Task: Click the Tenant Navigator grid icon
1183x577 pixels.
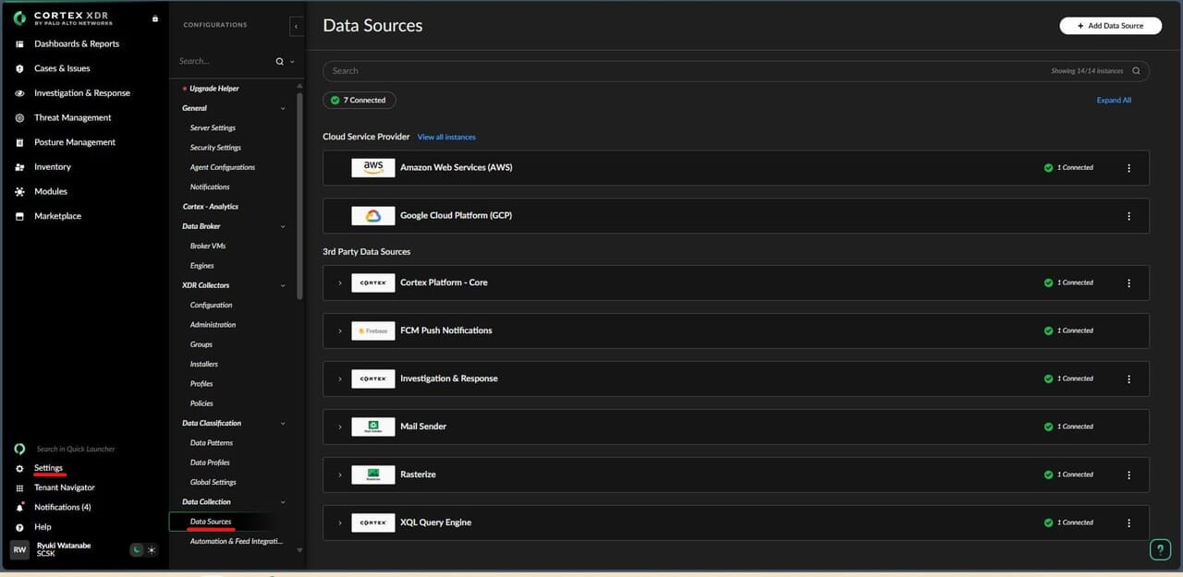Action: [19, 487]
